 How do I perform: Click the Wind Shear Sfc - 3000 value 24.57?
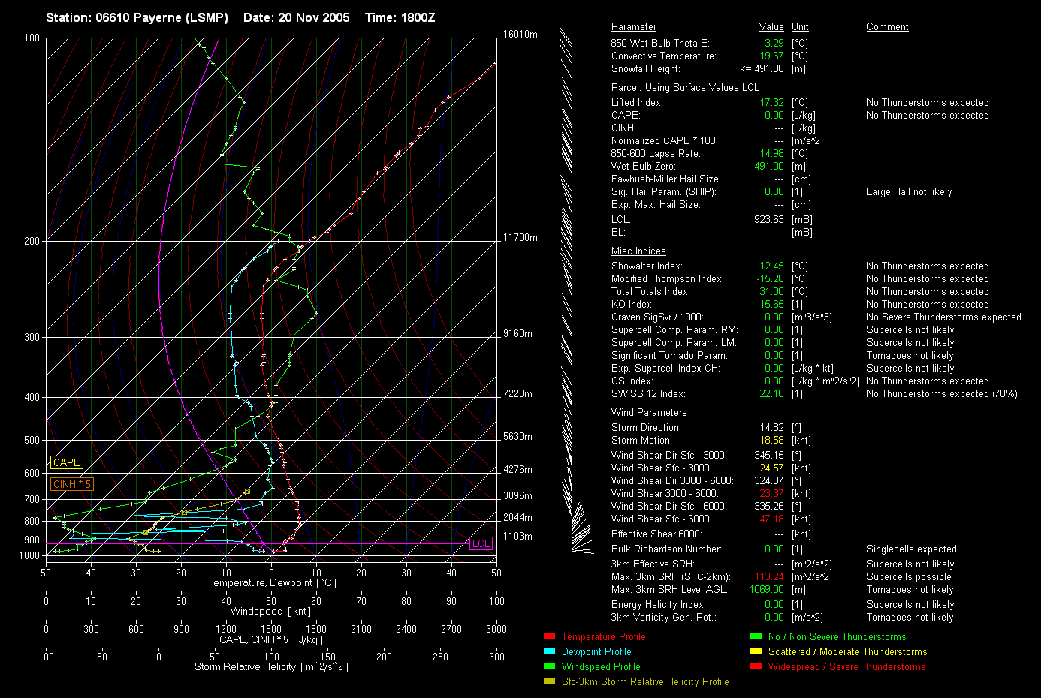point(772,468)
